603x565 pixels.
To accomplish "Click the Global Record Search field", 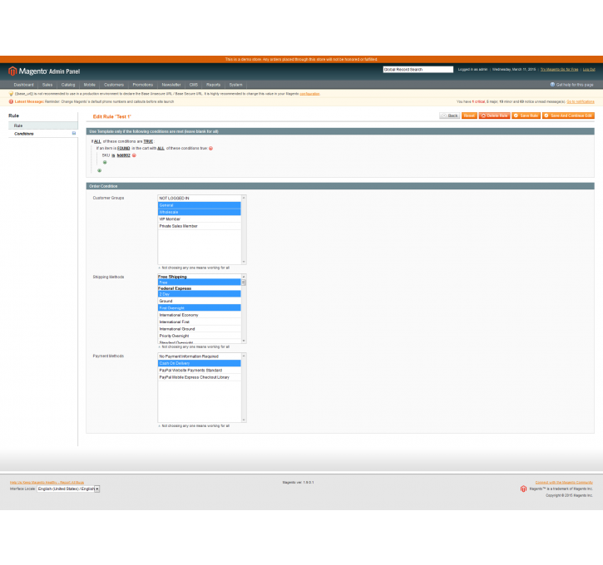I will tap(418, 70).
